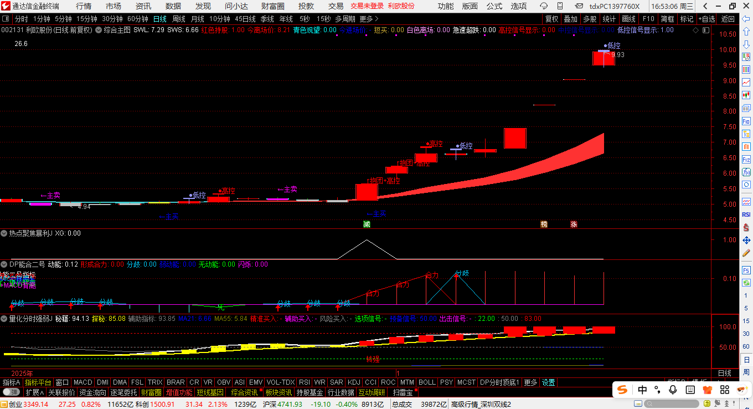Click the wavy indicator lines icon in sidebar
The image size is (753, 409).
(746, 201)
